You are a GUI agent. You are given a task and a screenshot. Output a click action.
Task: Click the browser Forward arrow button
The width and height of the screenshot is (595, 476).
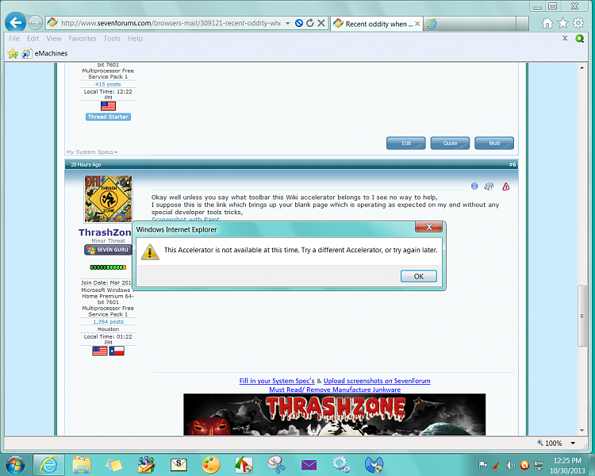pyautogui.click(x=35, y=23)
